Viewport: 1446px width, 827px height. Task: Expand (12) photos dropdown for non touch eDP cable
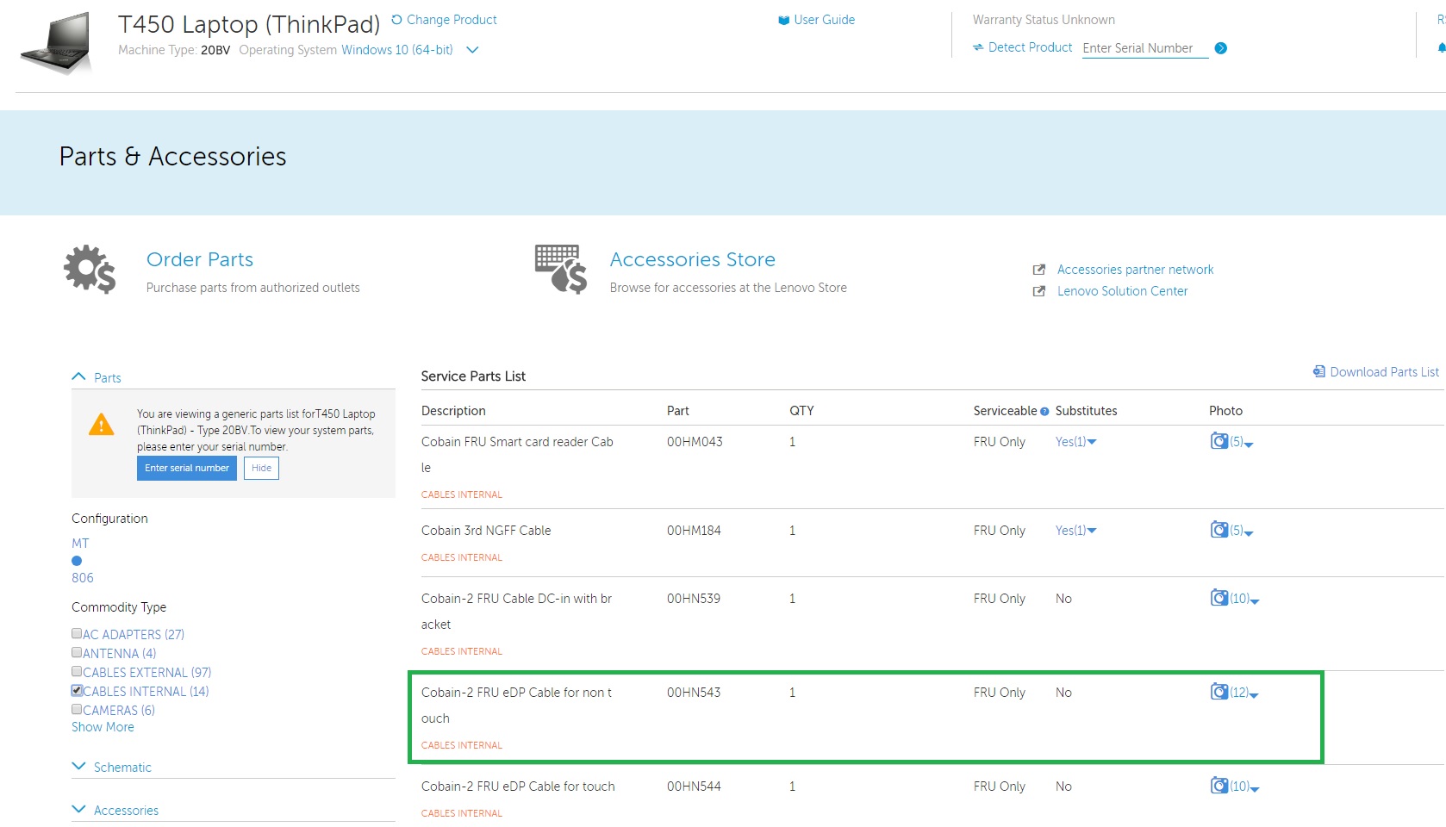click(1244, 693)
